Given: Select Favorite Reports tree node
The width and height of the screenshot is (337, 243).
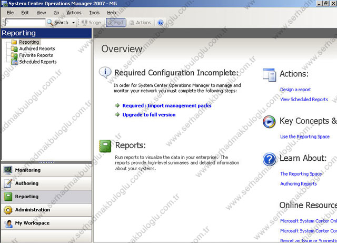Looking at the screenshot, I should tap(36, 55).
